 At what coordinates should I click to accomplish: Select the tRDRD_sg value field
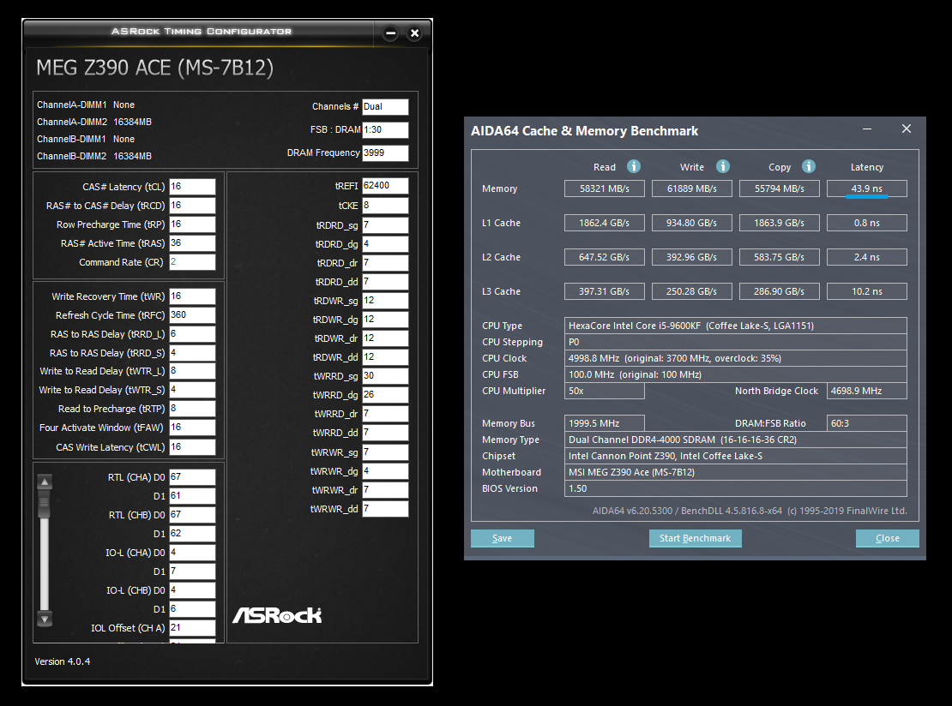(x=385, y=225)
